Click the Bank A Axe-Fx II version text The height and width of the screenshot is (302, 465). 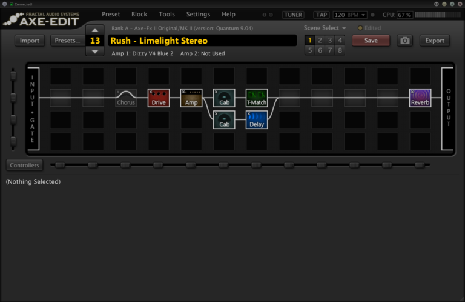pos(182,29)
